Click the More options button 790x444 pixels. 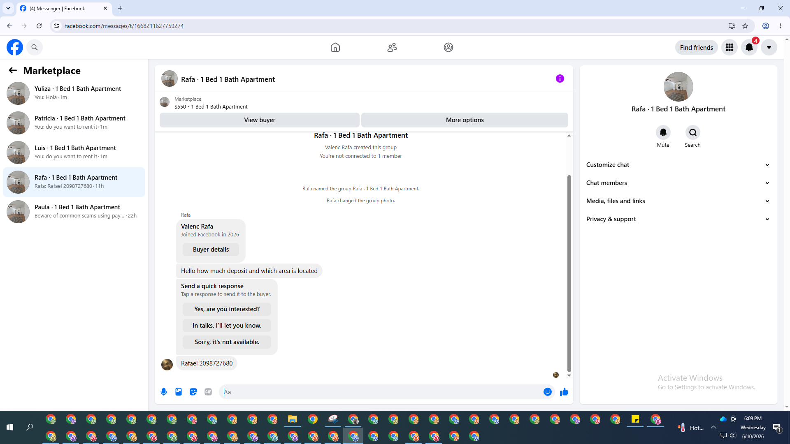click(x=465, y=120)
